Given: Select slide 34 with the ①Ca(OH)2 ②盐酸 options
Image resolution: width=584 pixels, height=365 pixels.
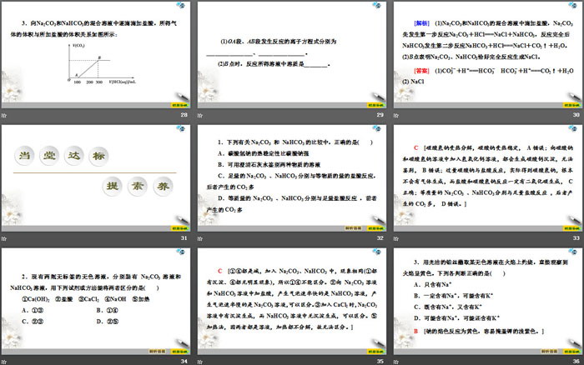Looking at the screenshot, I should [96, 302].
